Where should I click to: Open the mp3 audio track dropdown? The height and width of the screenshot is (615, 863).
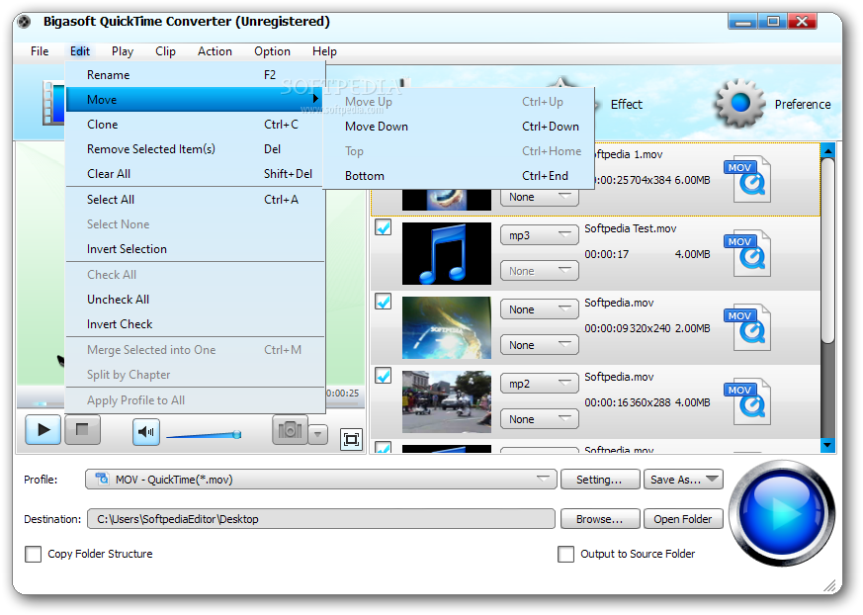540,235
